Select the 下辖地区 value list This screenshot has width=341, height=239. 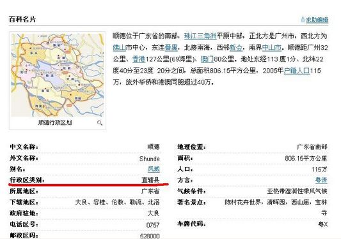point(118,203)
